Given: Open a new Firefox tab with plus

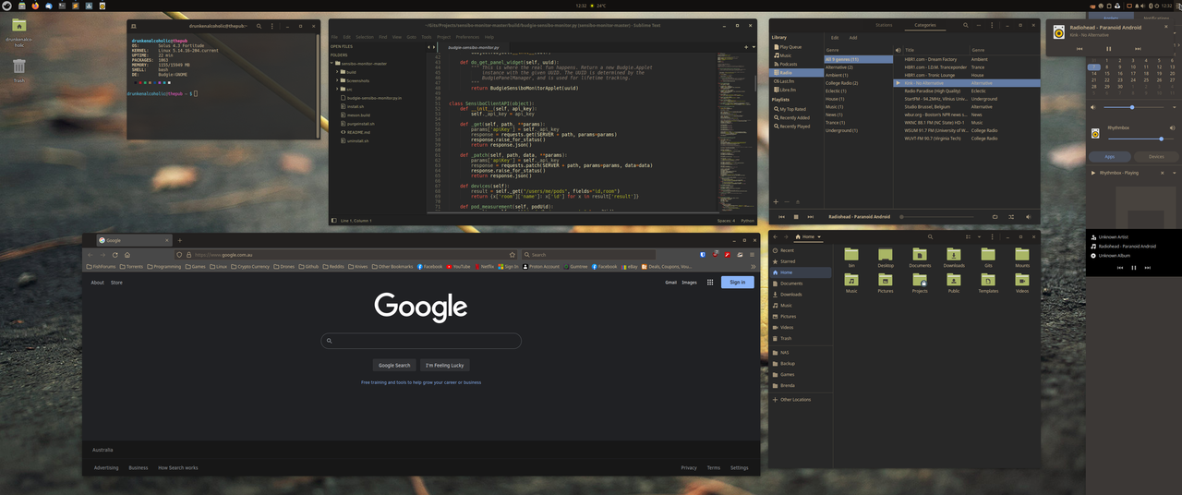Looking at the screenshot, I should tap(179, 240).
